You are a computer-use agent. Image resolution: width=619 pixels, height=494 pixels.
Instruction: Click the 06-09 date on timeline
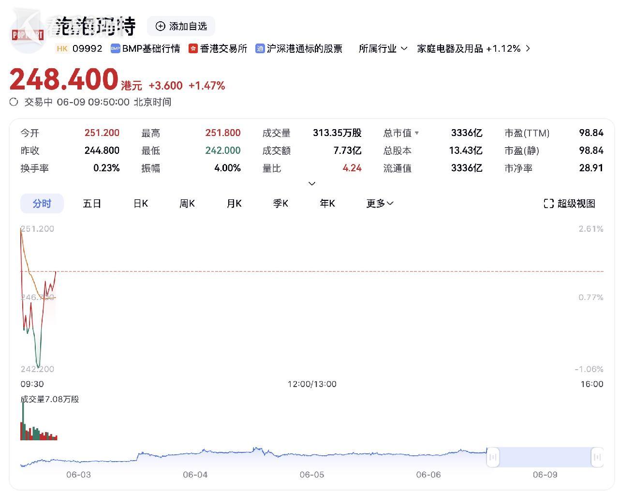click(x=545, y=475)
